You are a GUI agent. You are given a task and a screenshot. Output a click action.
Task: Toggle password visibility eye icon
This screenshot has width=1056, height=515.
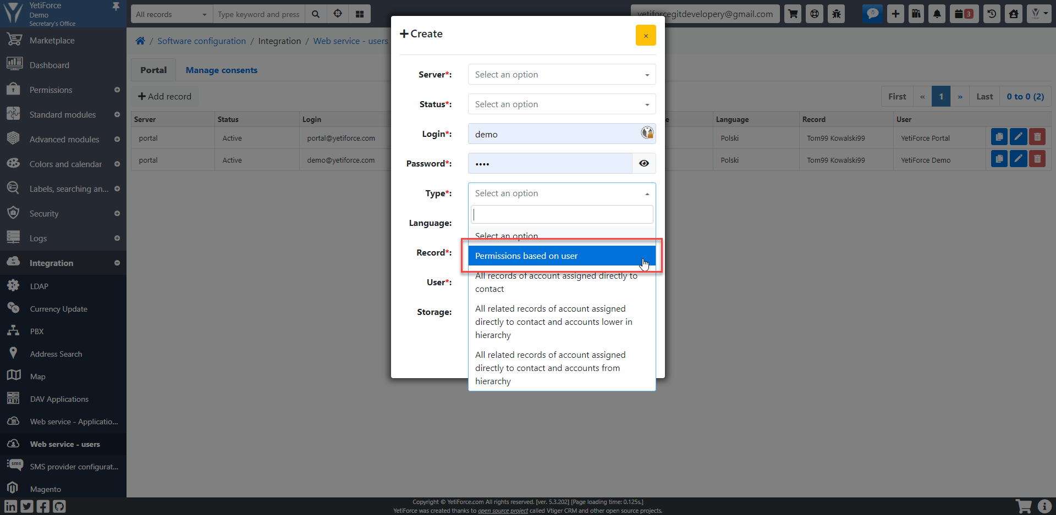point(644,163)
